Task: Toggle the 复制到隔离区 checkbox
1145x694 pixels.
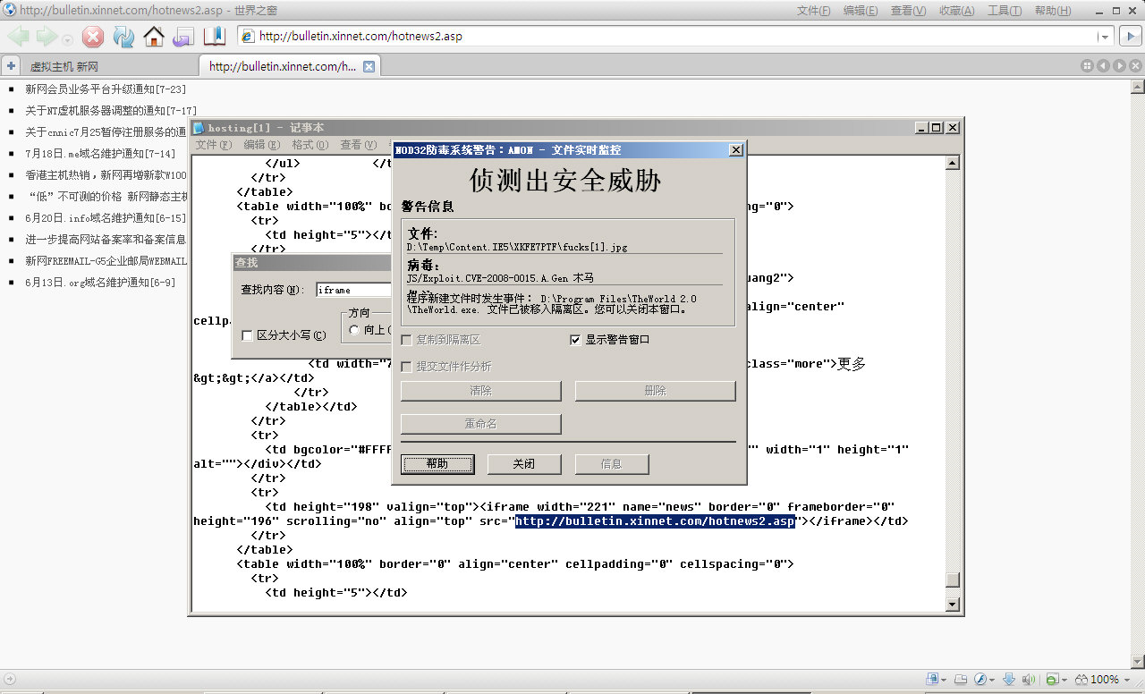Action: pos(407,340)
